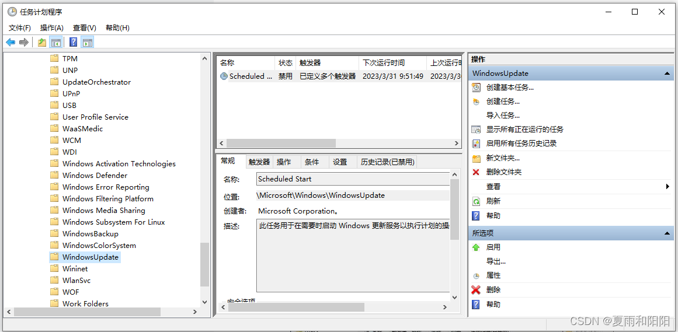Image resolution: width=678 pixels, height=332 pixels.
Task: Click the 启用所有任务历史记录 icon
Action: pyautogui.click(x=476, y=143)
